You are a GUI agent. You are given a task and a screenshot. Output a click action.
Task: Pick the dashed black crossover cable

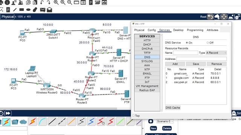point(62,121)
